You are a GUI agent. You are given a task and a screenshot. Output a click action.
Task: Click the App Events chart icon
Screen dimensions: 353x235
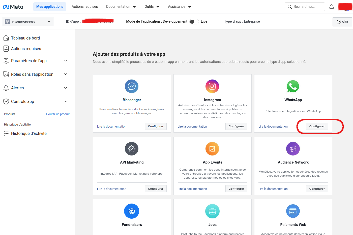click(212, 149)
